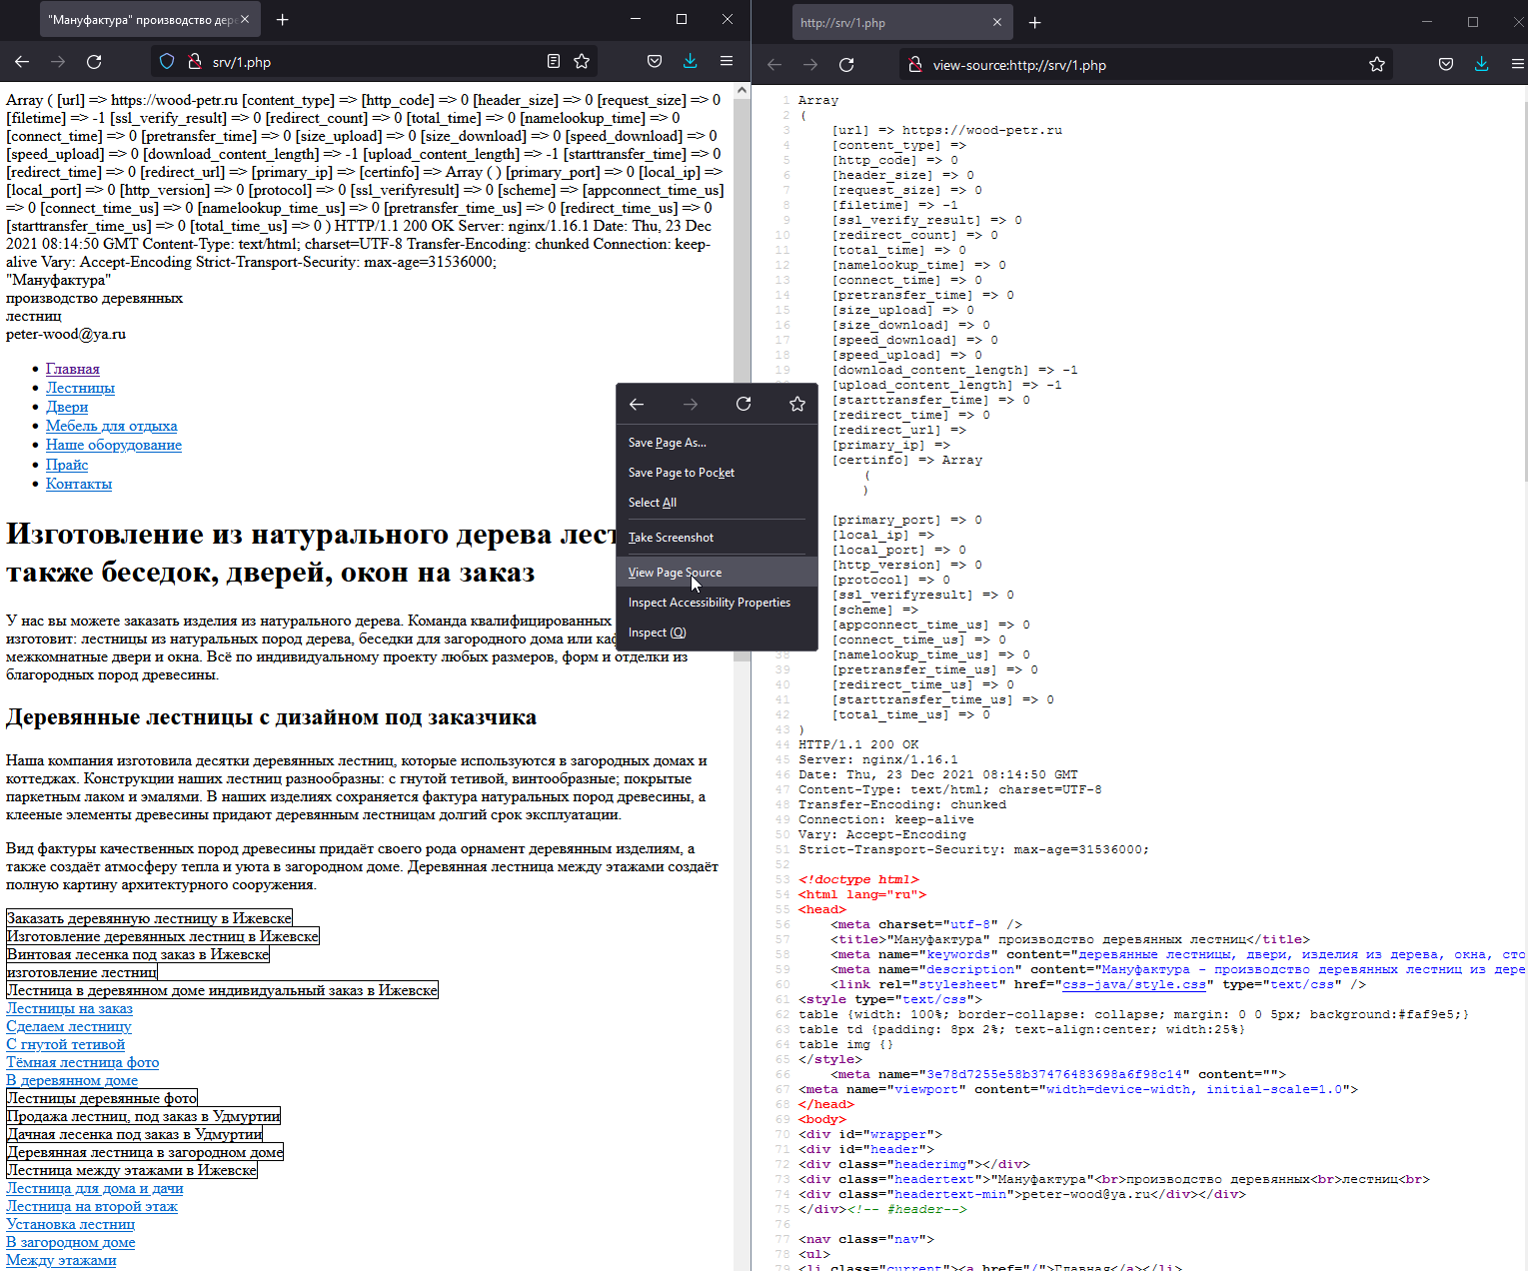Open the Прайс link
Viewport: 1528px width, 1271px height.
[67, 465]
